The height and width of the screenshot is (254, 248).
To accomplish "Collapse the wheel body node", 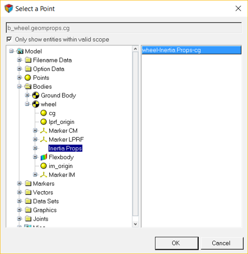I will point(27,104).
